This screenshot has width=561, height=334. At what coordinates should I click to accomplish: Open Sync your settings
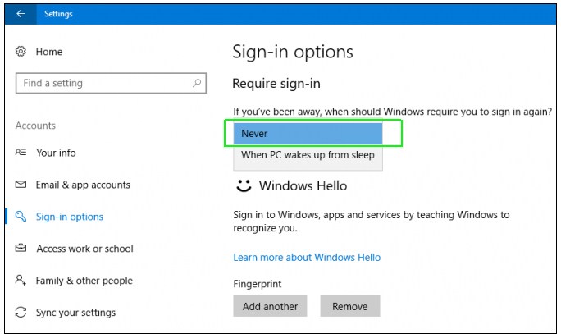click(75, 313)
